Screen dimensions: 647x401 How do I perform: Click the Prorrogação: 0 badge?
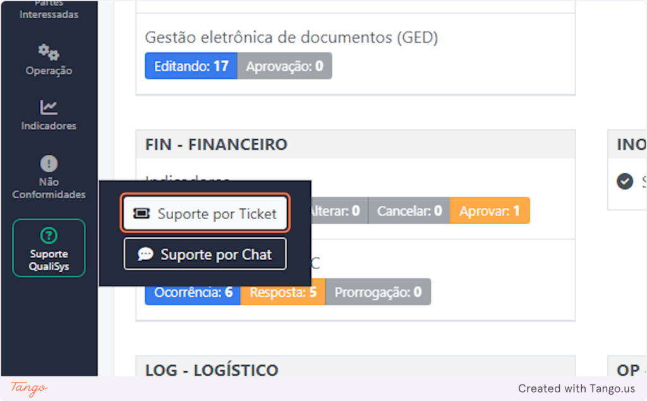tap(378, 292)
